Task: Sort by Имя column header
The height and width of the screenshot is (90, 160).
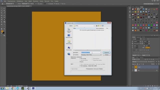Action: (x=84, y=28)
